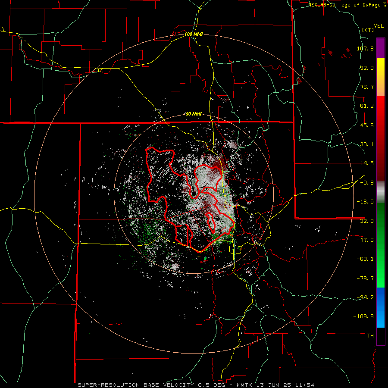Pick the purple segment of the velocity color bar
This screenshot has height=388, width=388.
click(381, 48)
